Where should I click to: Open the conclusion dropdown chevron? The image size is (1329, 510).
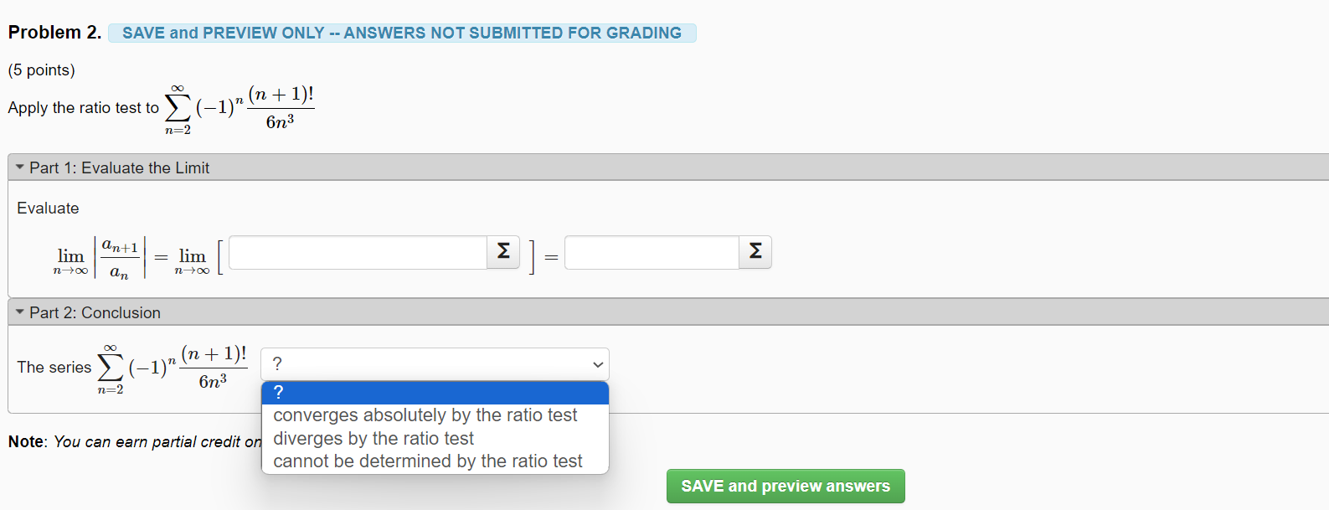(597, 363)
